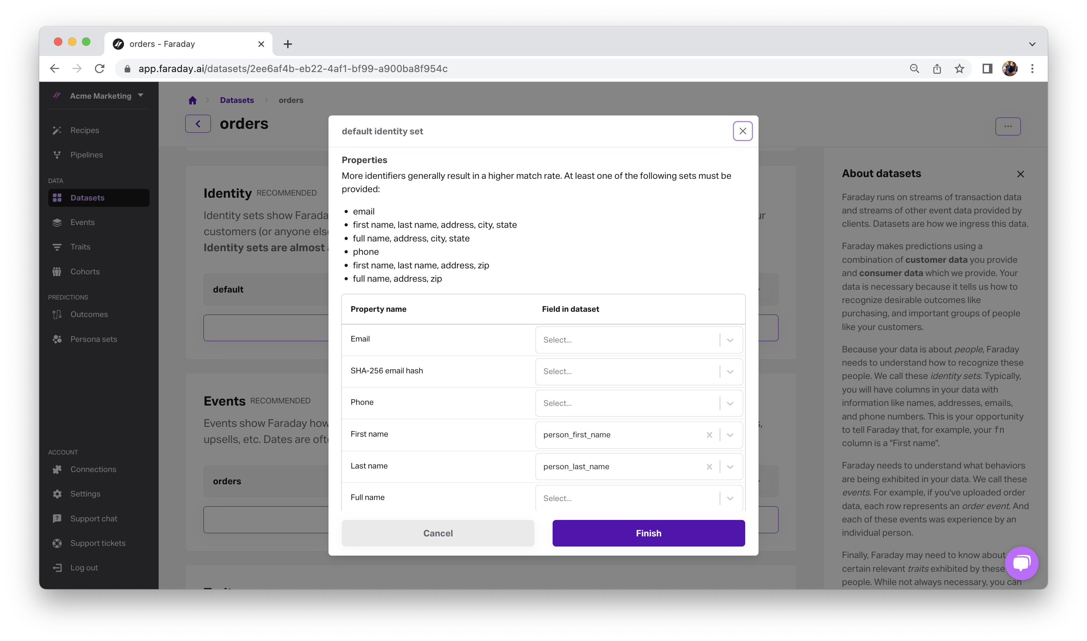Open the chat bubble widget

1021,563
